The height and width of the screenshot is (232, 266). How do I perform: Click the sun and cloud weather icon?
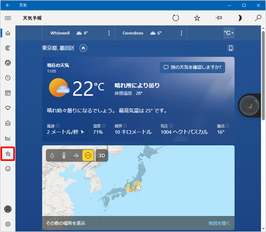click(59, 88)
